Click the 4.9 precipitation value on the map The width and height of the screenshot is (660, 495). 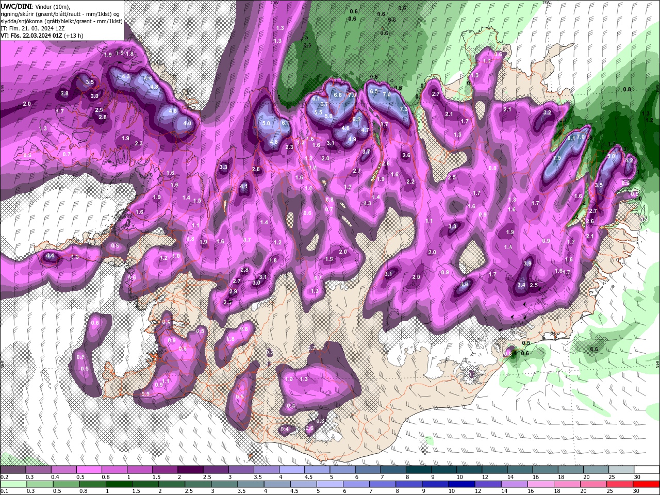click(x=352, y=139)
